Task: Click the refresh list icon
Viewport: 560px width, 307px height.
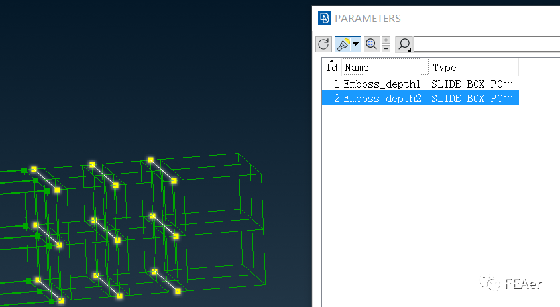Action: point(323,44)
